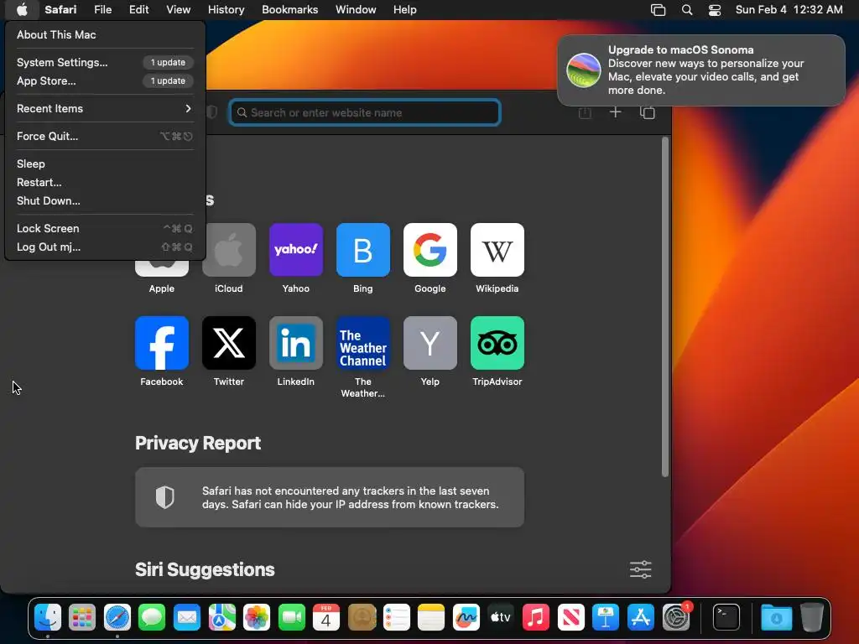Open Apple TV from the Dock
The width and height of the screenshot is (859, 644).
[501, 617]
